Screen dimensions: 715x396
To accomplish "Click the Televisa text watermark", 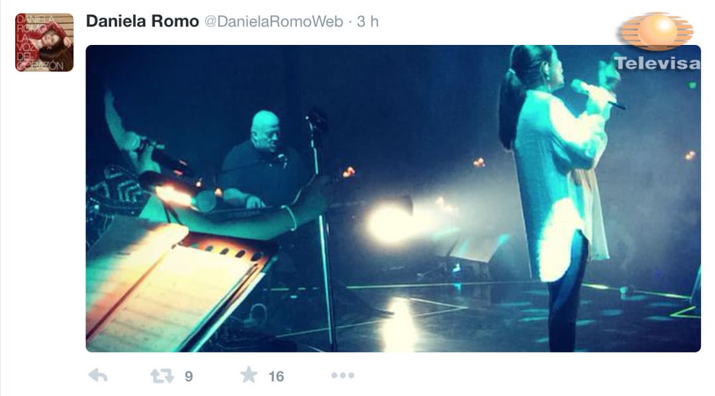I will pos(657,63).
